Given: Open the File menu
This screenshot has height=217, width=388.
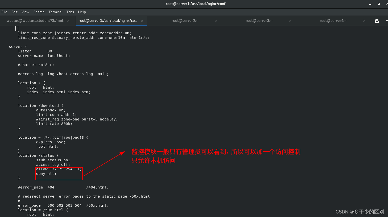Looking at the screenshot, I should point(4,12).
